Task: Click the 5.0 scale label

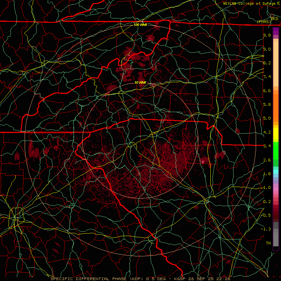Action: [267, 118]
